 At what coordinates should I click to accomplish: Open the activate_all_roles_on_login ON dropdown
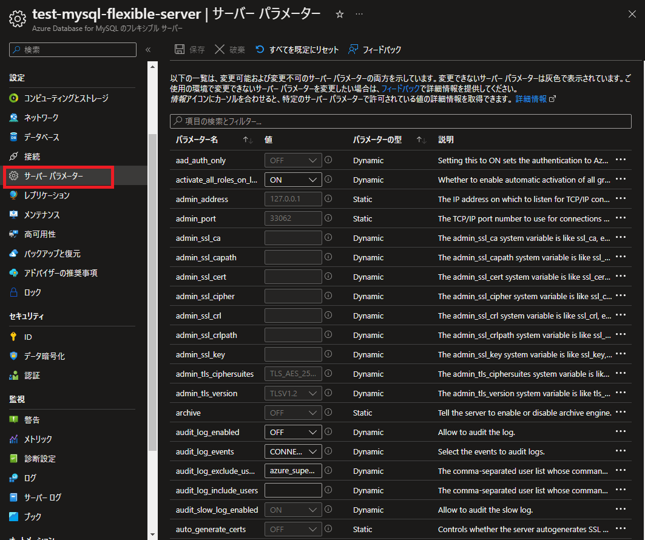coord(293,180)
